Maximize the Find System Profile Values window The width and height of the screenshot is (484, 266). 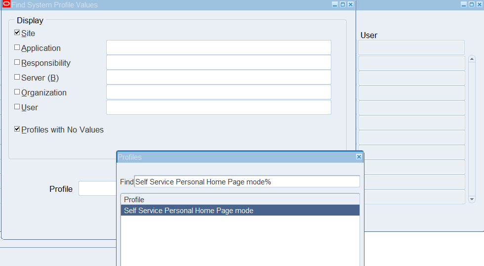[x=343, y=4]
